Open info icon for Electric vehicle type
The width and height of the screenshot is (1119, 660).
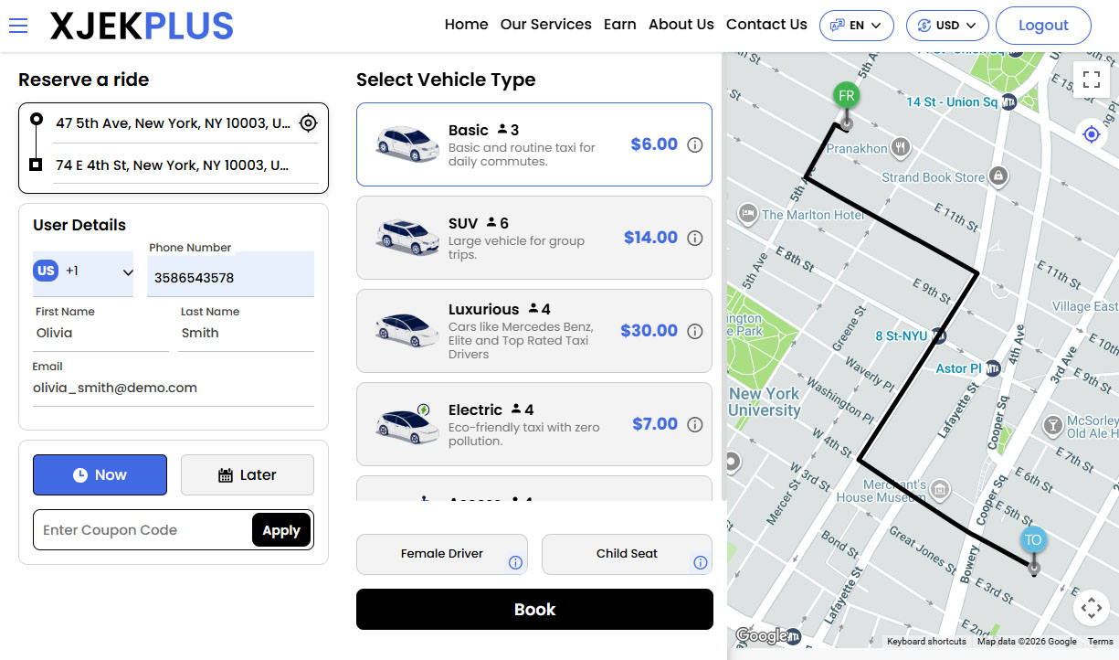(695, 423)
